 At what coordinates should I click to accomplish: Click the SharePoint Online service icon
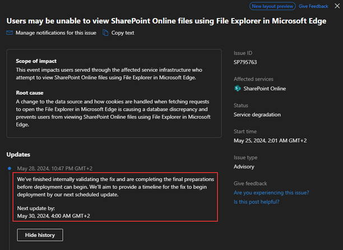click(238, 88)
